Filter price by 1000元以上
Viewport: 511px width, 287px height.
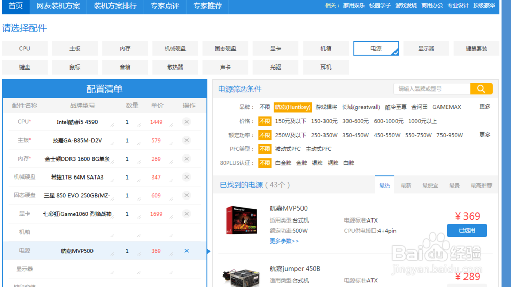pyautogui.click(x=423, y=121)
